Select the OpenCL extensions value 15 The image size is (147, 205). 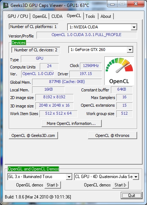pos(124,106)
